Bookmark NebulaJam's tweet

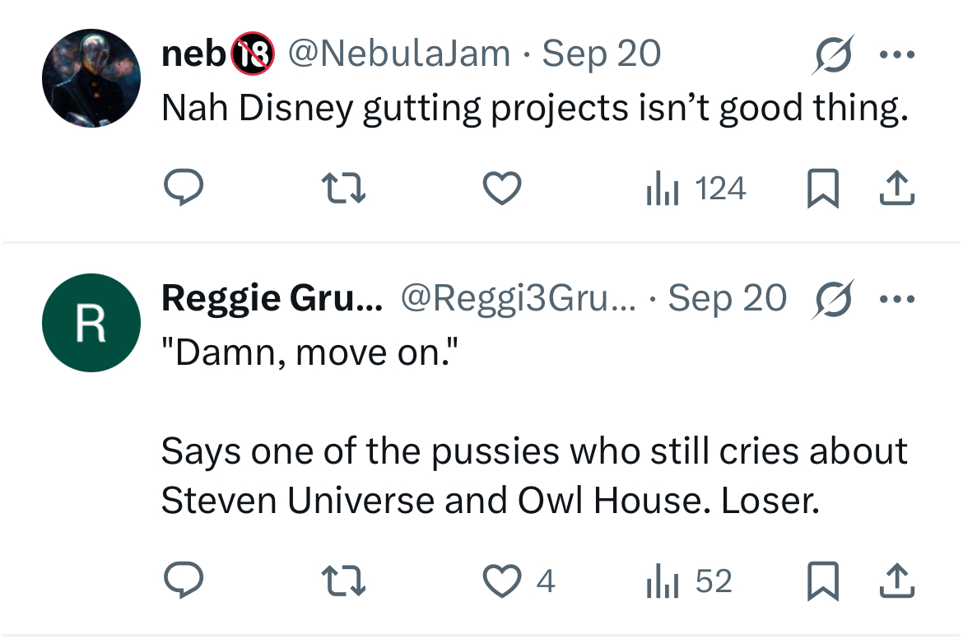(x=822, y=188)
